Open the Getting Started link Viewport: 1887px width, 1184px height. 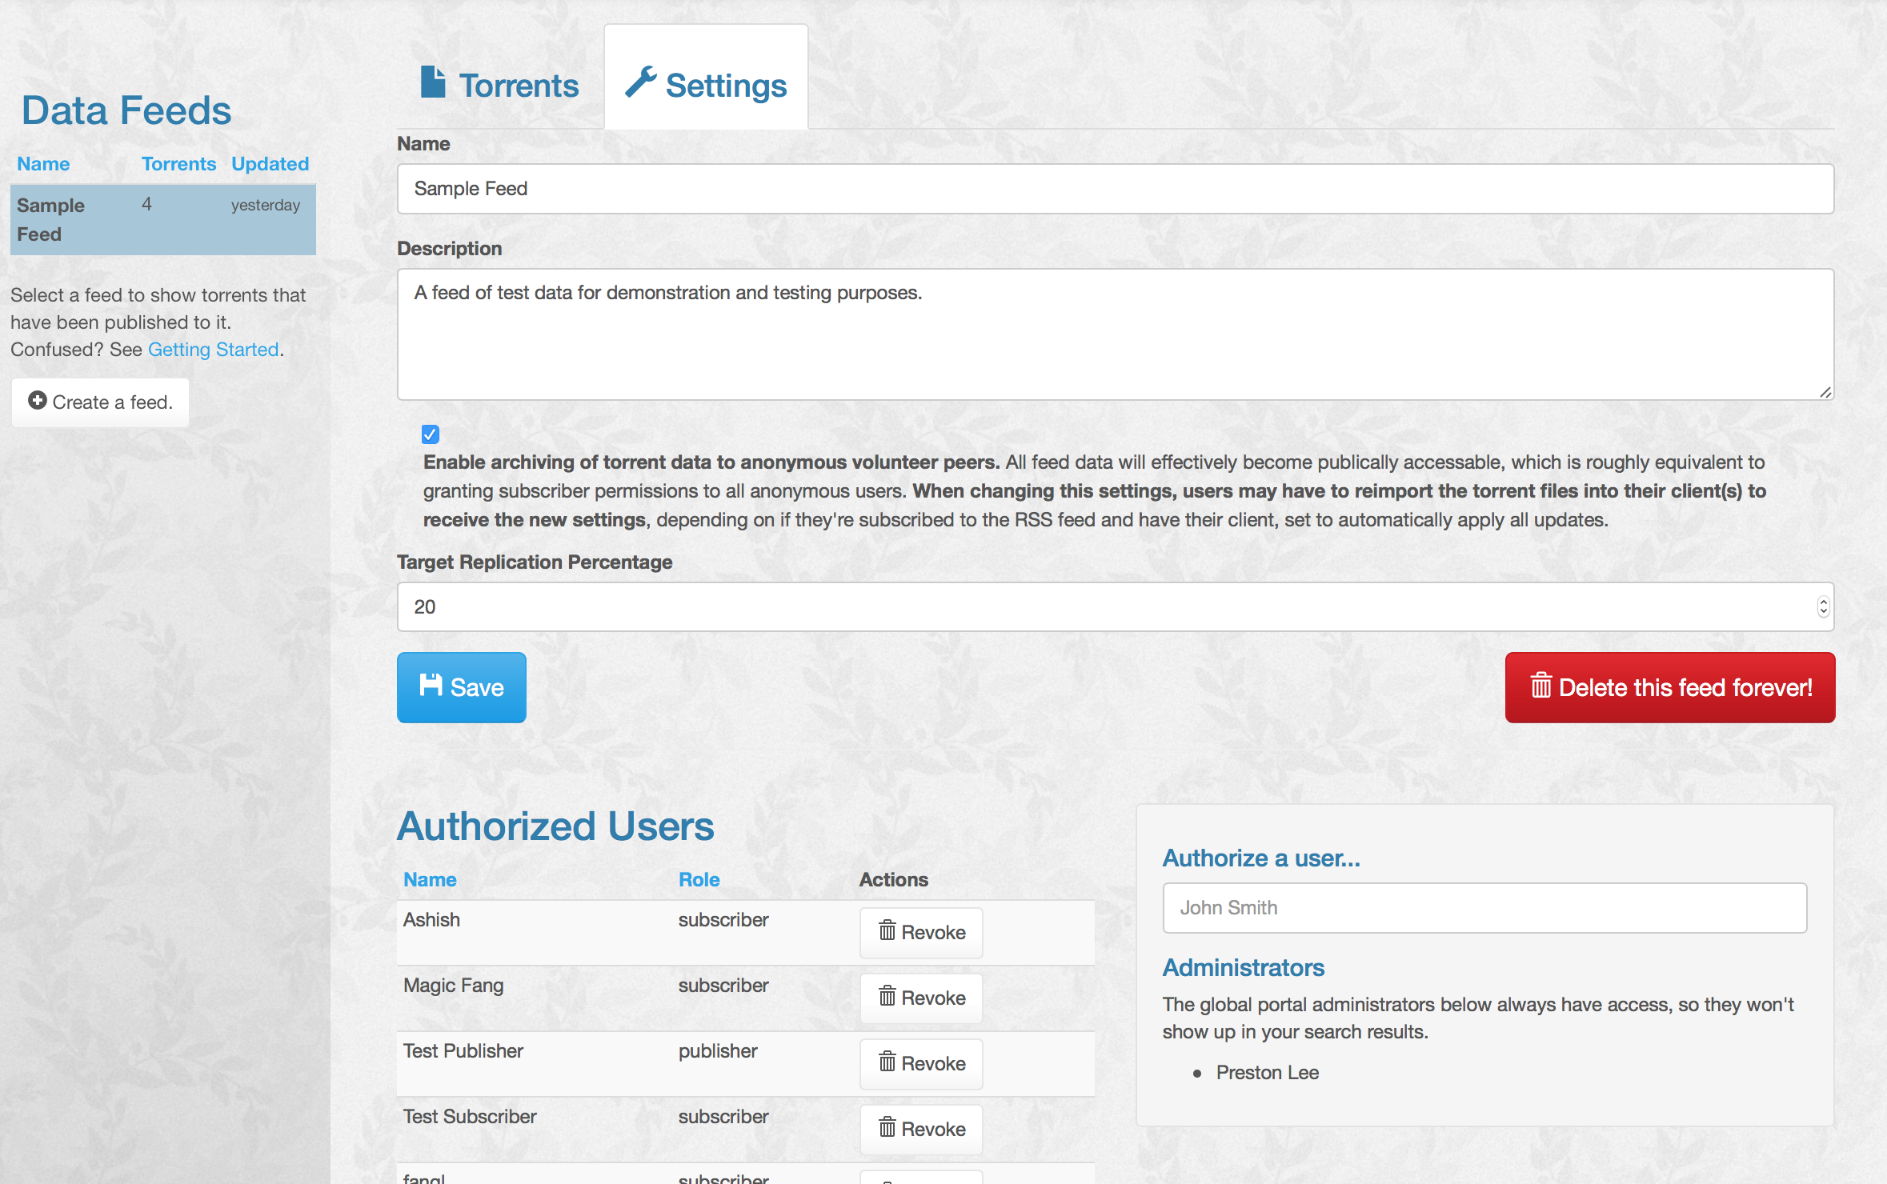point(213,350)
